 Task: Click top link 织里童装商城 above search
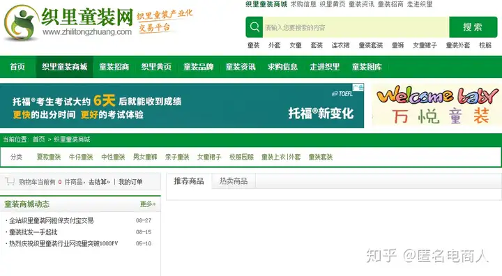(266, 4)
